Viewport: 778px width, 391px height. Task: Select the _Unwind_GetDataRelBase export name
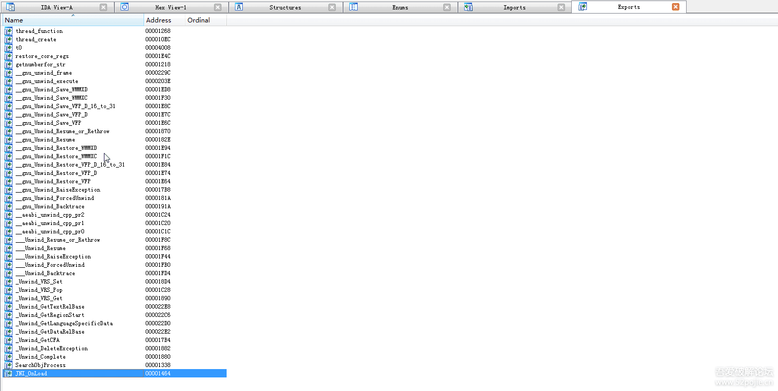pyautogui.click(x=50, y=332)
